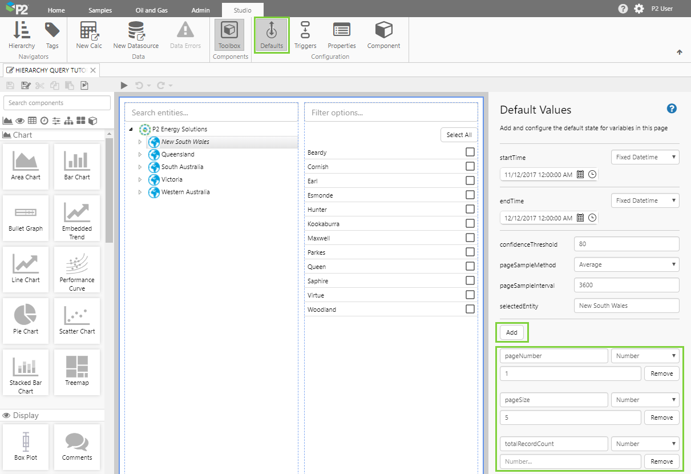
Task: Open the startTime calendar picker
Action: click(x=580, y=174)
